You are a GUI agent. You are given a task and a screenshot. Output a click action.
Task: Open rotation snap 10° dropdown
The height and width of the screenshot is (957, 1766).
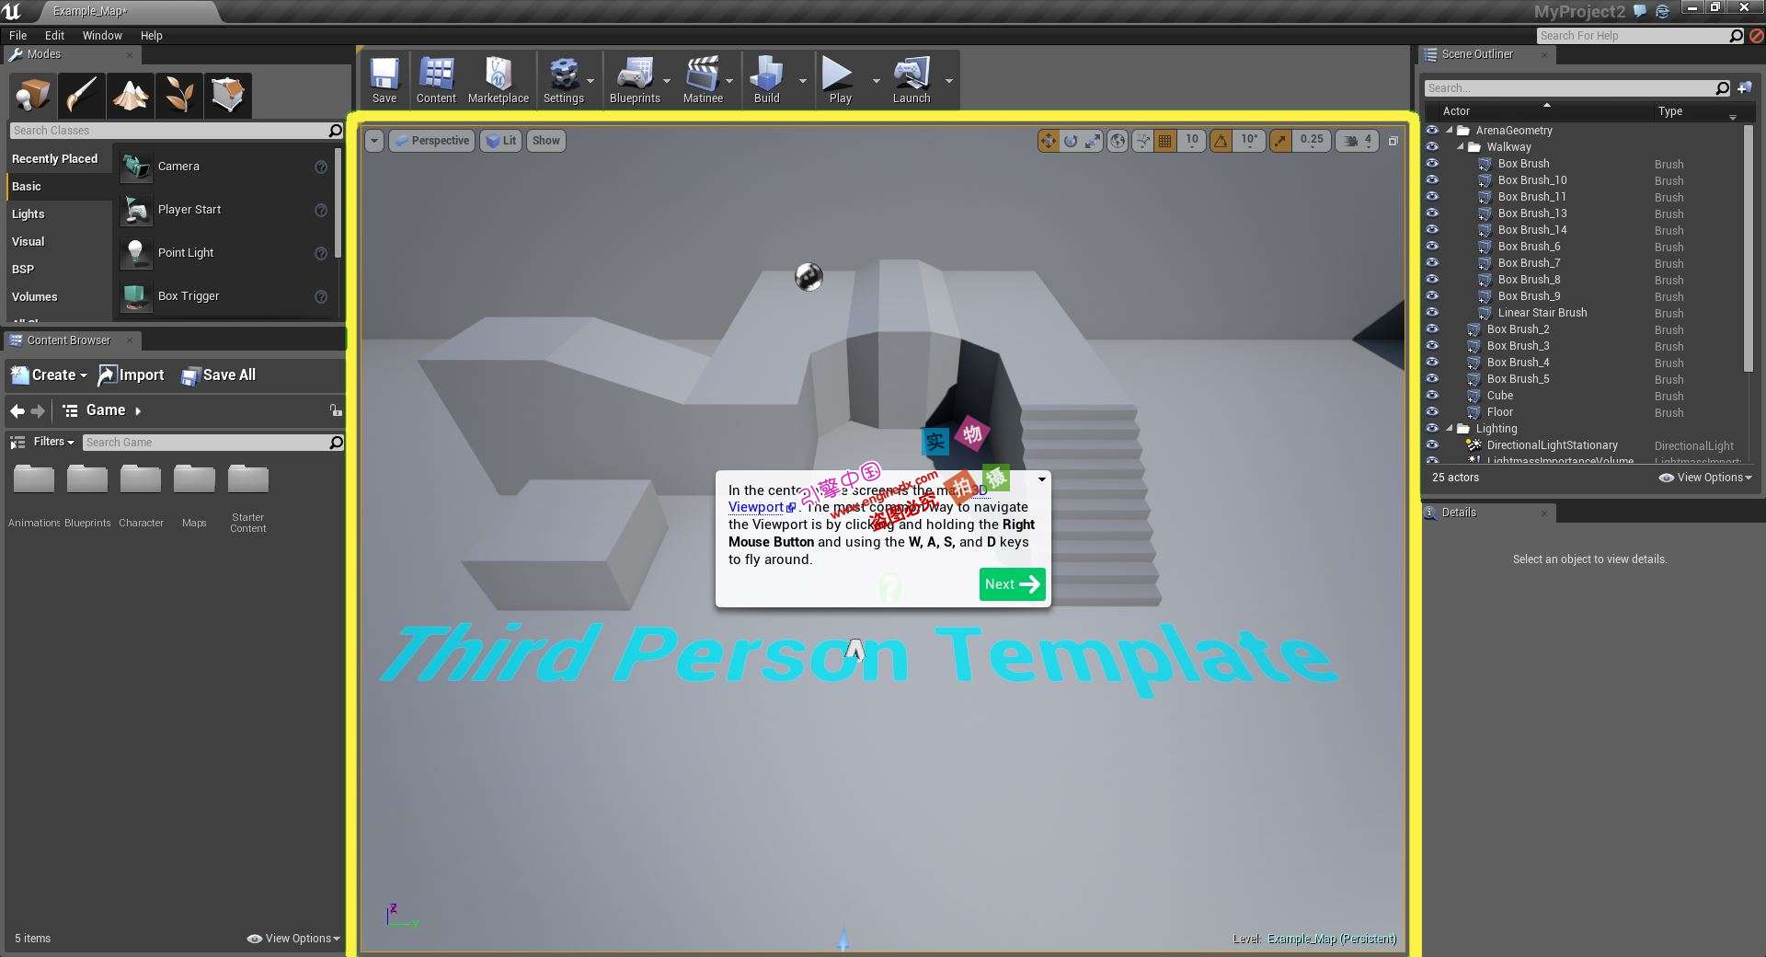tap(1249, 141)
